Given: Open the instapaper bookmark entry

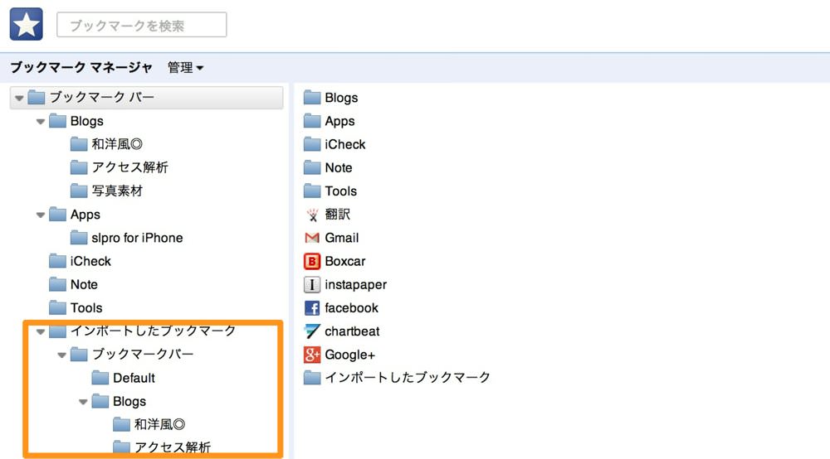Looking at the screenshot, I should (356, 285).
